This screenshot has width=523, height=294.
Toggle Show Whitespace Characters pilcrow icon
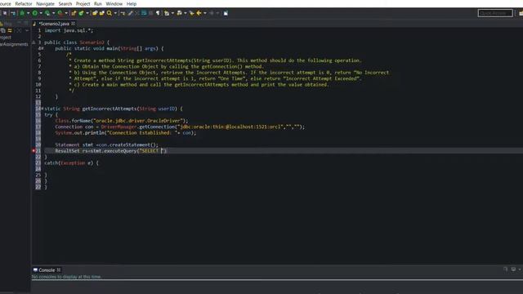(158, 13)
